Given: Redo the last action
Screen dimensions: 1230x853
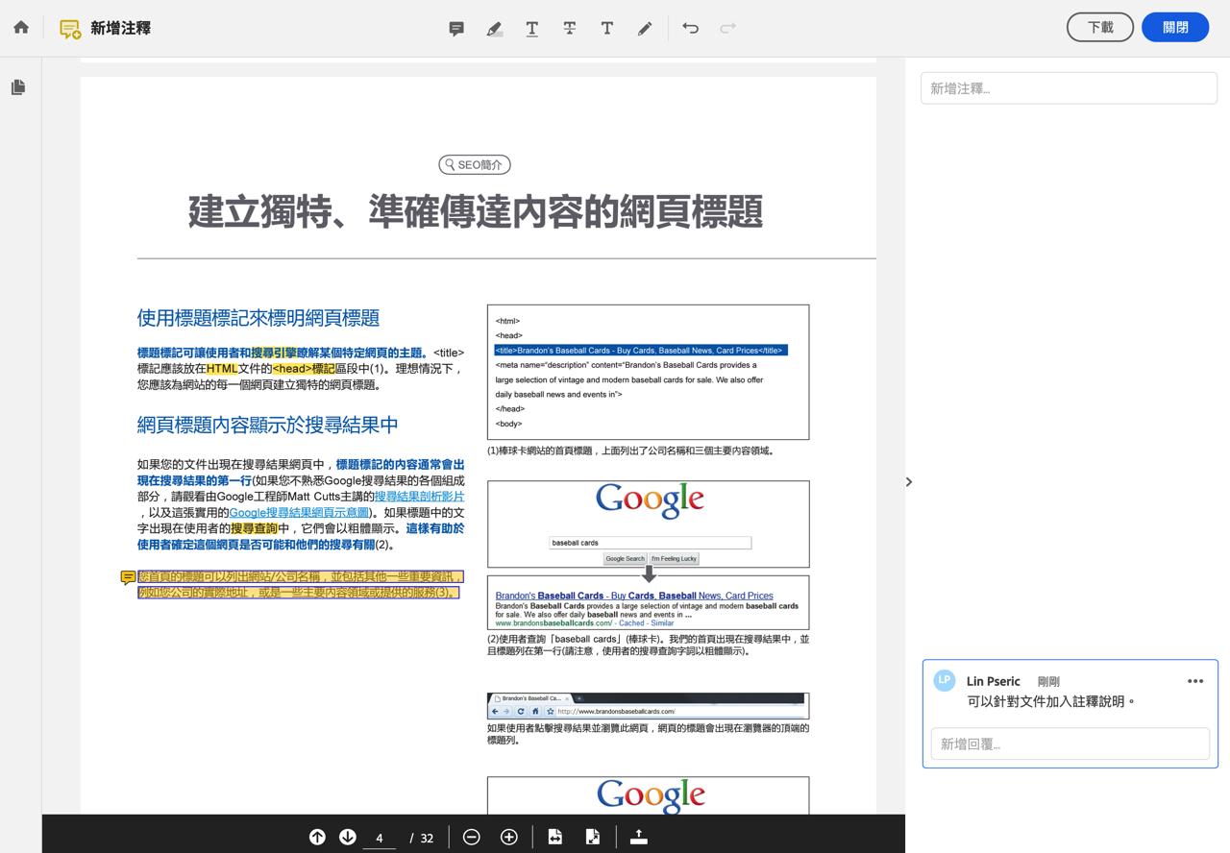Looking at the screenshot, I should 728,29.
